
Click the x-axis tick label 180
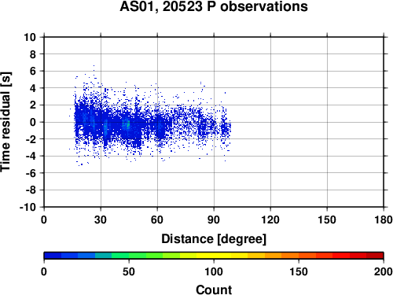tap(384, 219)
